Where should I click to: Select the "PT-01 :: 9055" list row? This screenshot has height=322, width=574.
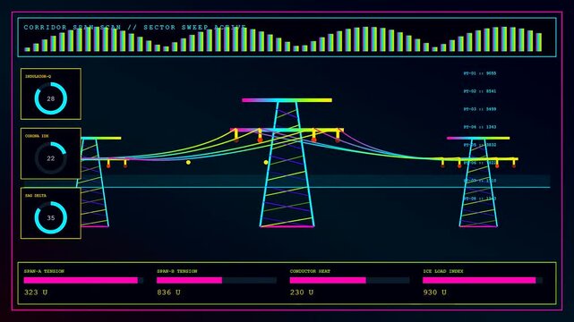480,73
